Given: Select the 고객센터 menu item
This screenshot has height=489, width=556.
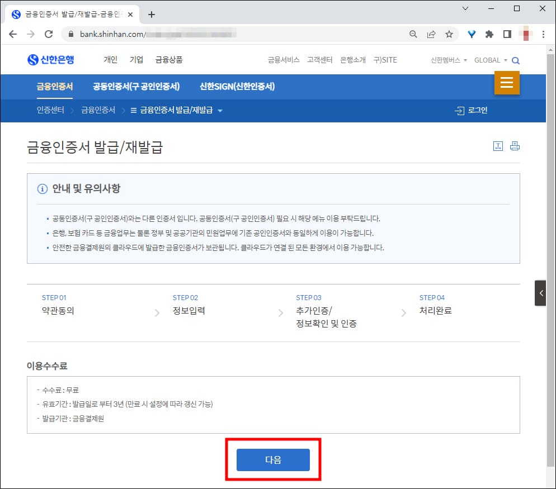Looking at the screenshot, I should (x=319, y=60).
